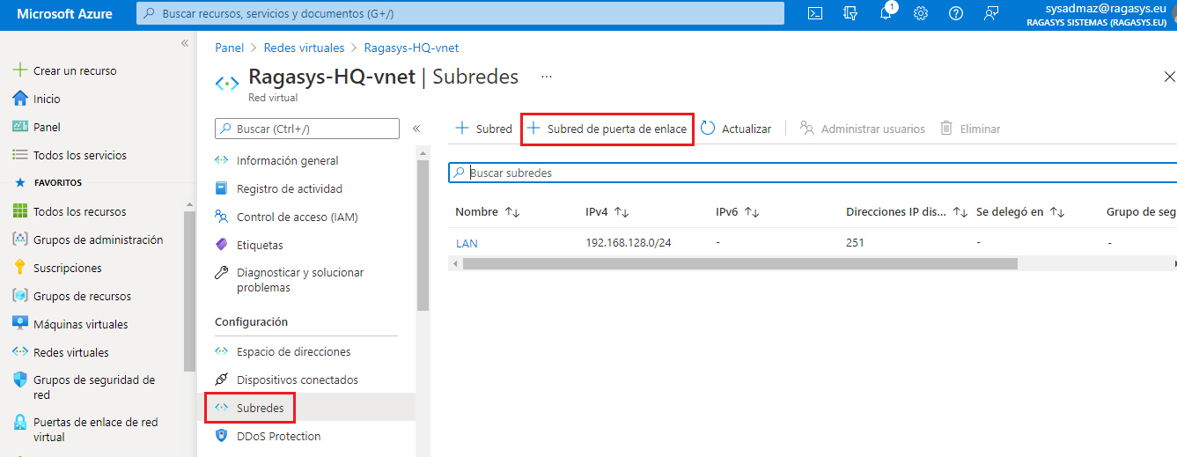
Task: Open the directory and subscription filter icon
Action: pos(850,13)
